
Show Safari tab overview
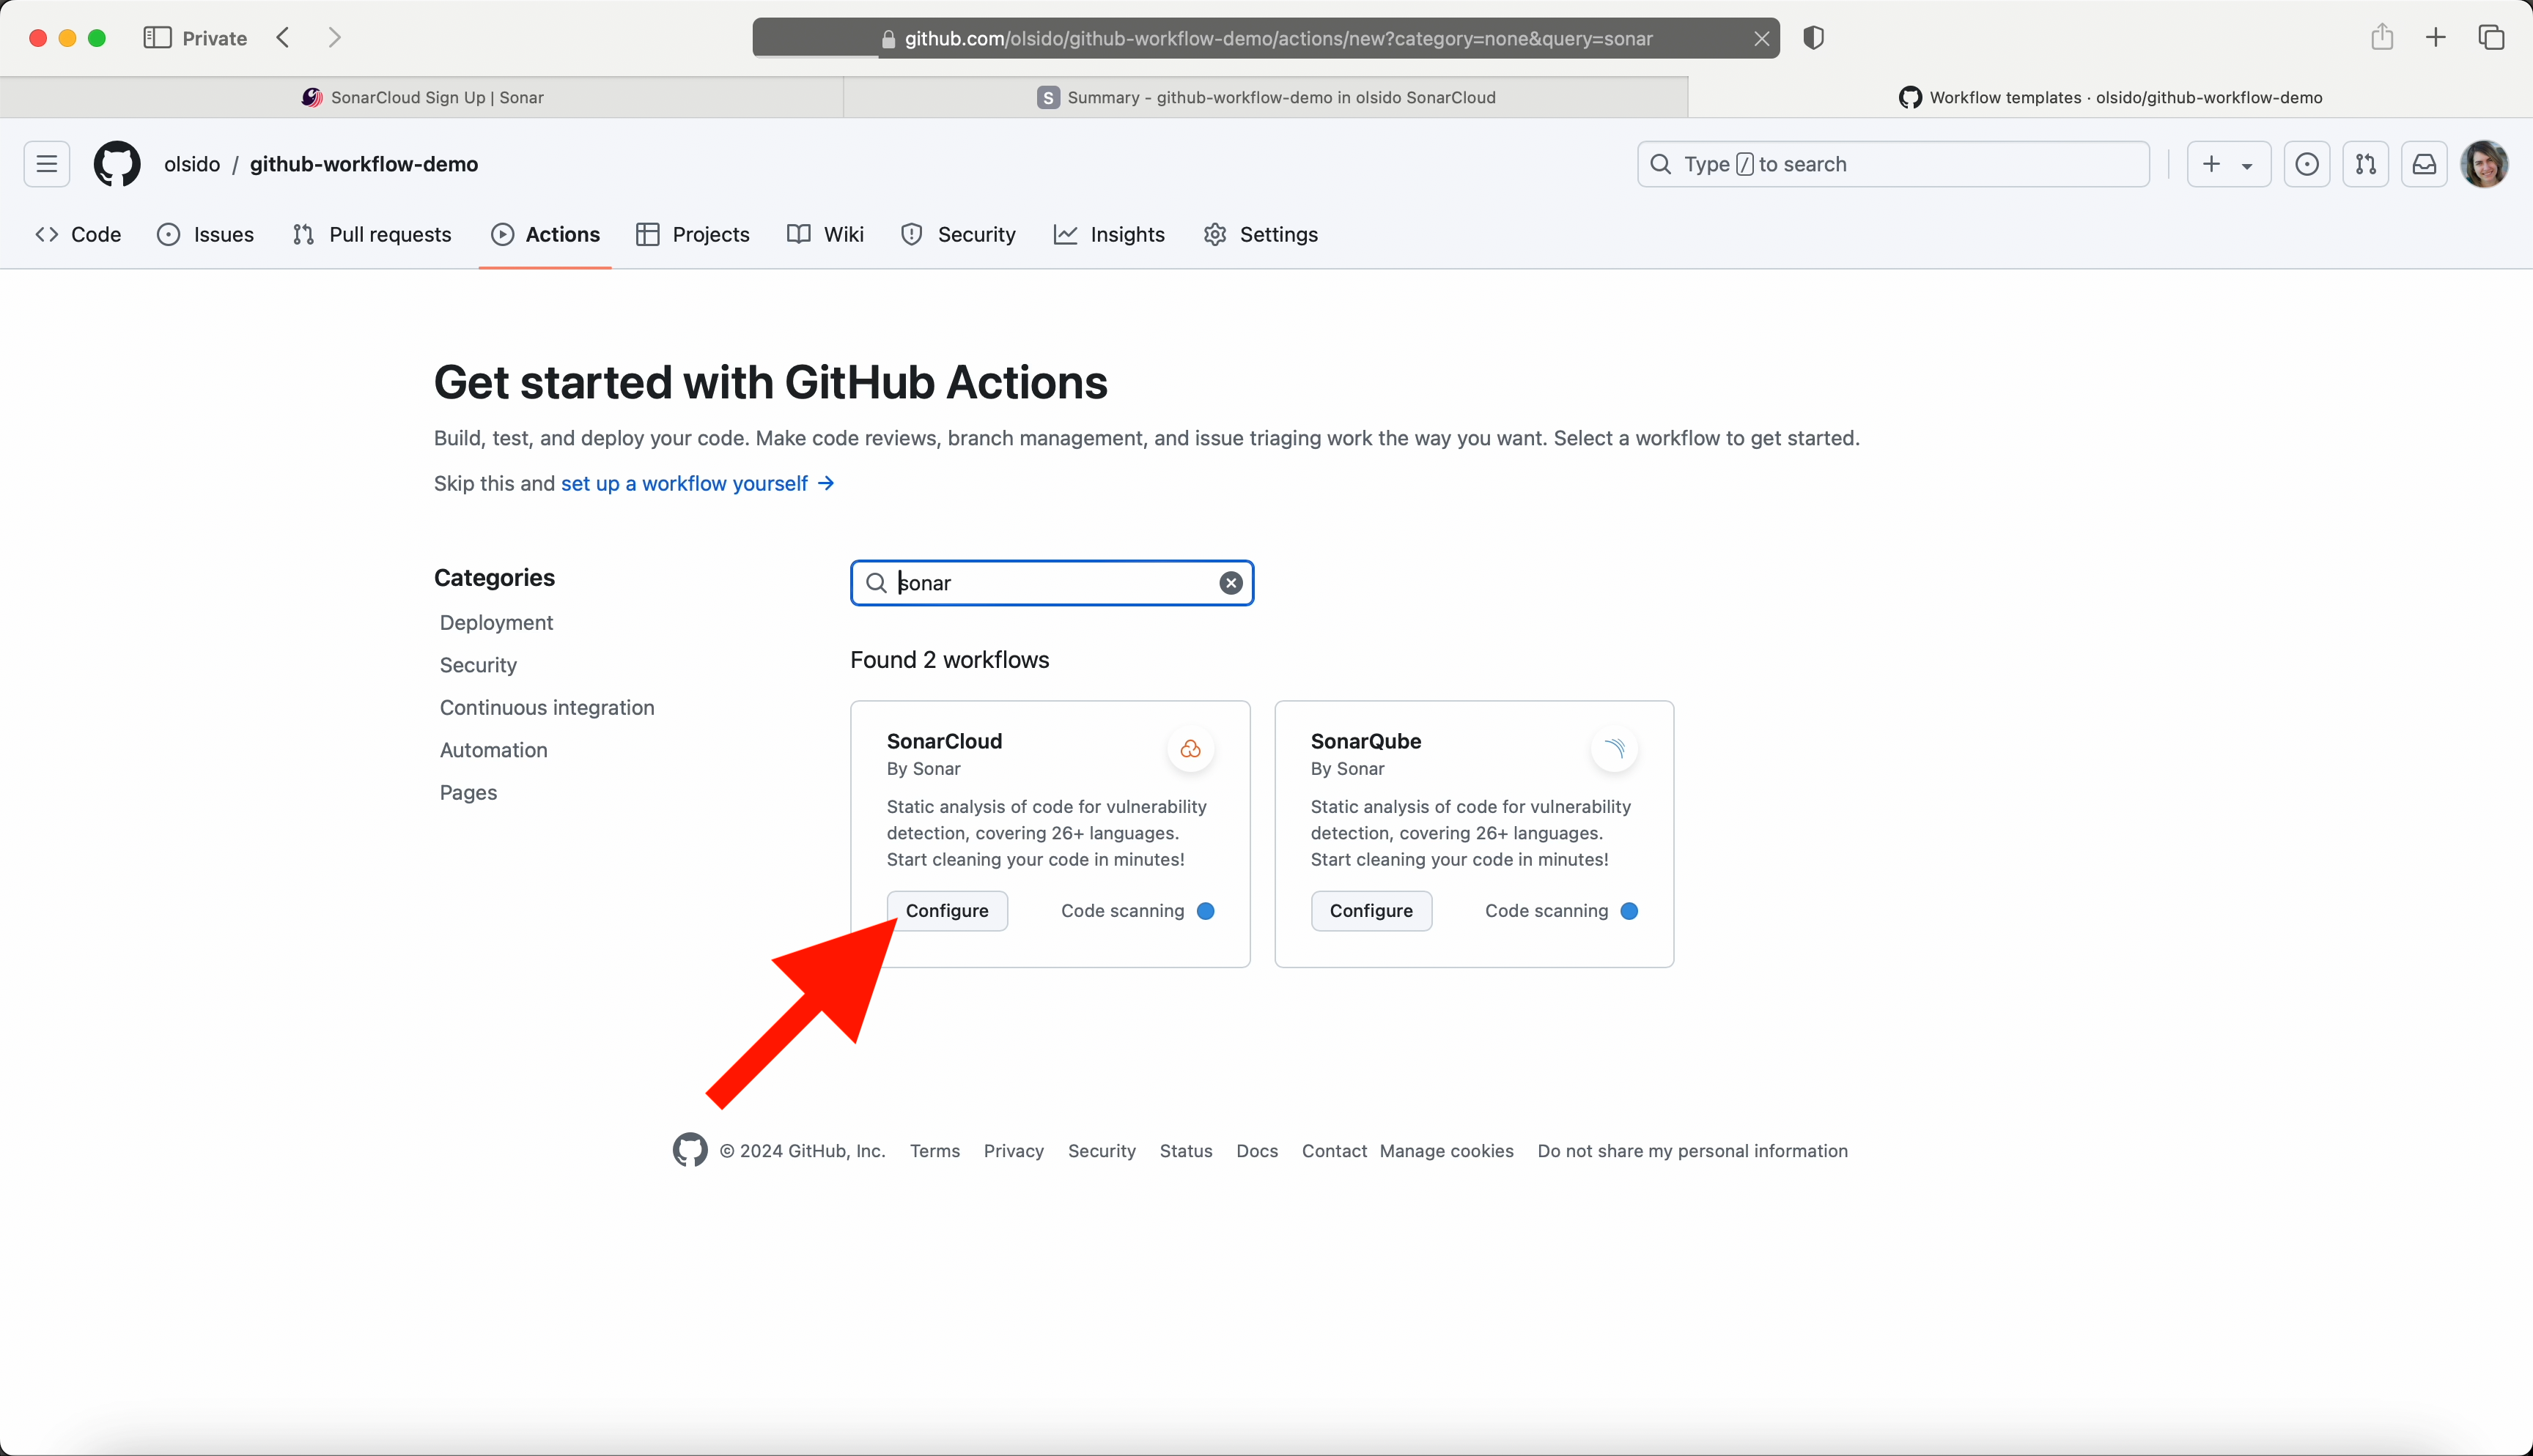pyautogui.click(x=2491, y=38)
